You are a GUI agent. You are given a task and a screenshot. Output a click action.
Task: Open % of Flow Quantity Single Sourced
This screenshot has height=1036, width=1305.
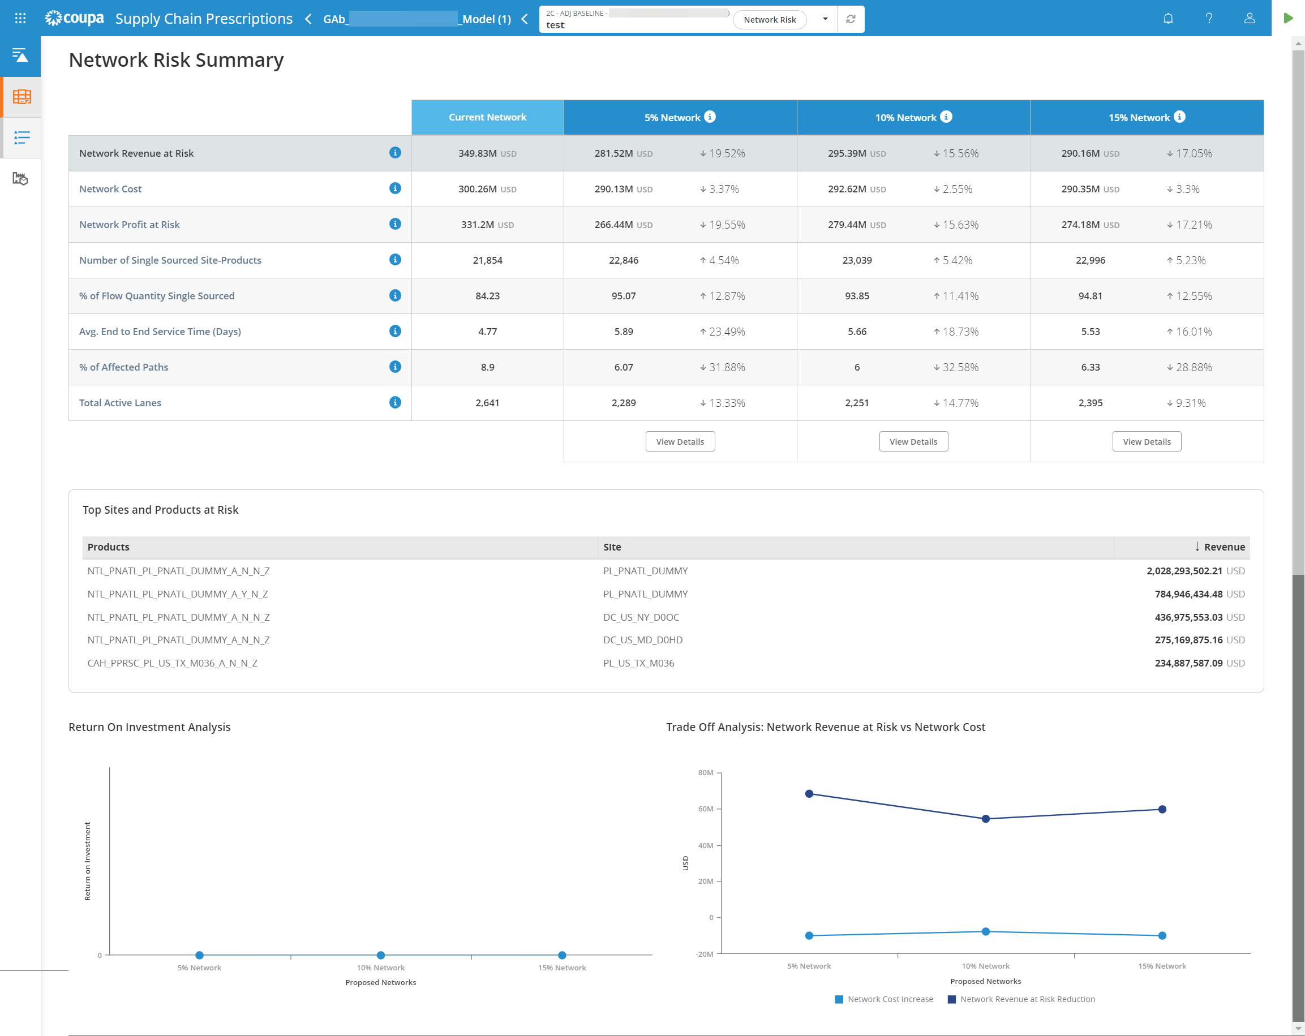pos(157,296)
